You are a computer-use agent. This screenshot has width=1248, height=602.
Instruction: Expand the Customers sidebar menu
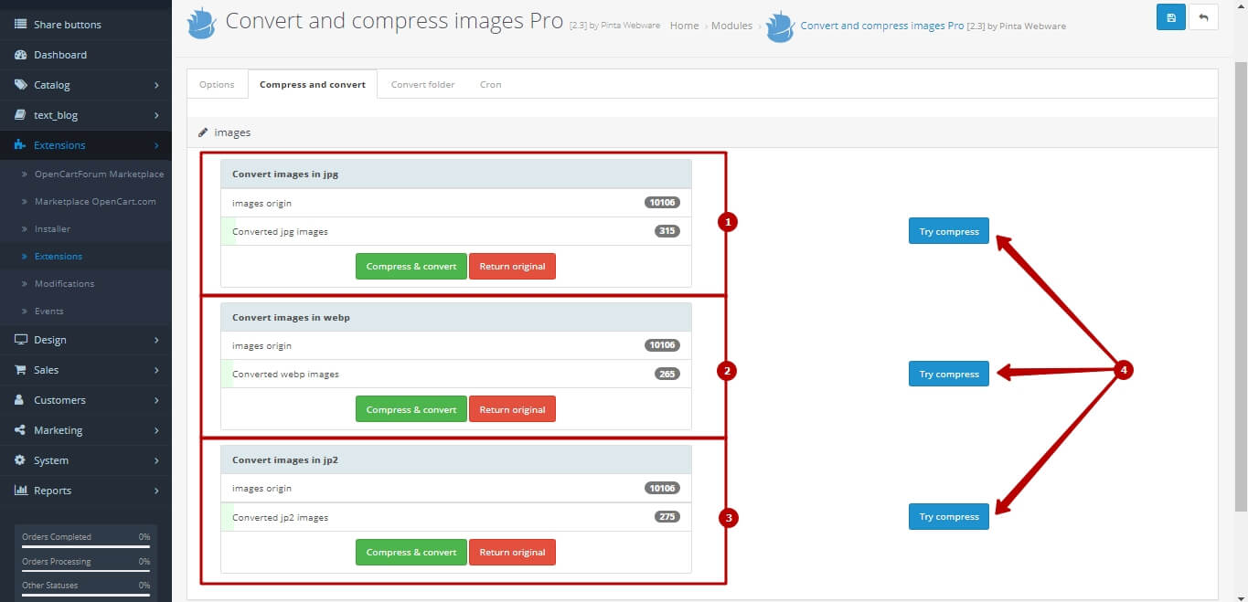156,400
